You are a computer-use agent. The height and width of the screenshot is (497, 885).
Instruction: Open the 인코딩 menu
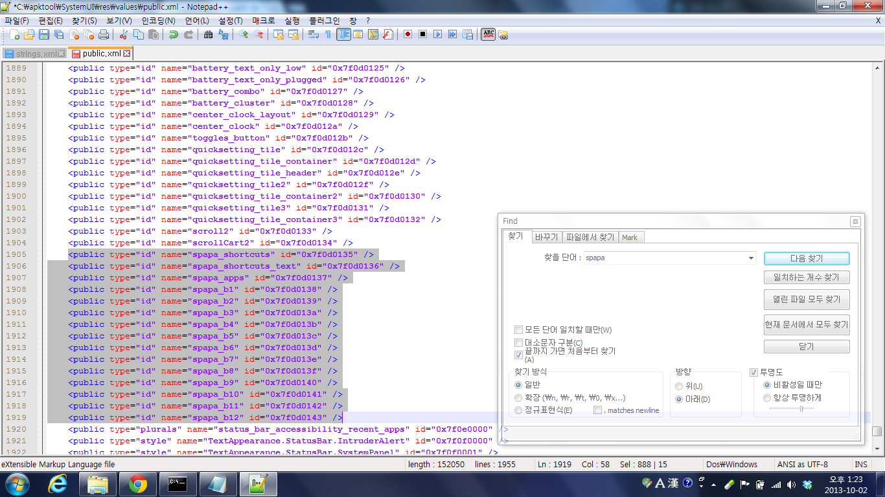[x=158, y=21]
